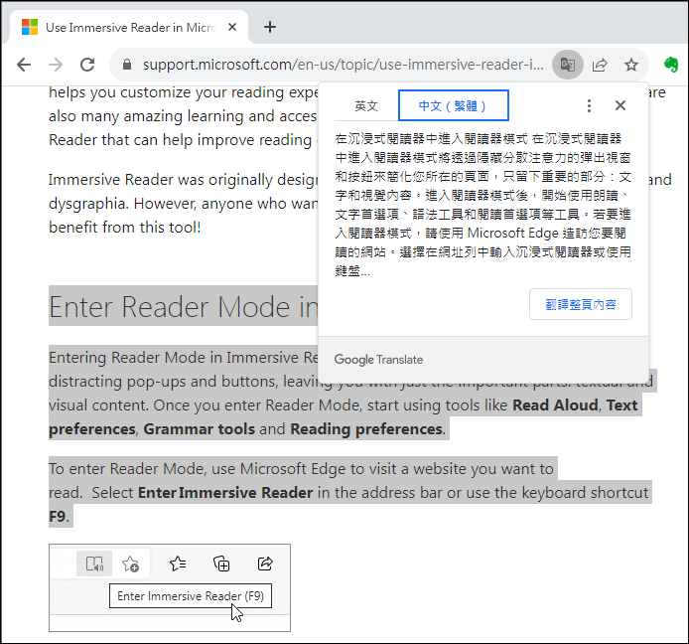Click the Enter Reader Mode heading
Viewport: 689px width, 644px height.
tap(184, 307)
